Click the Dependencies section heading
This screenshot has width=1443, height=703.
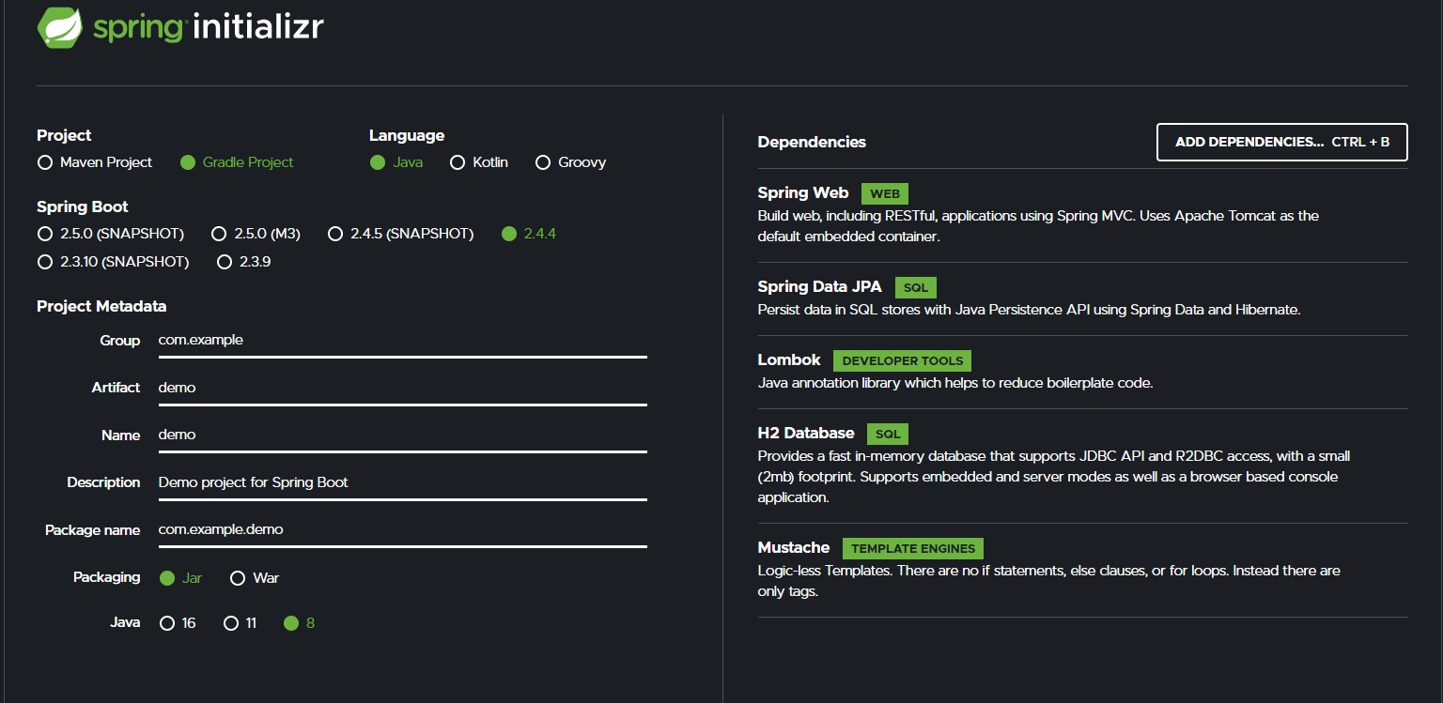(812, 143)
